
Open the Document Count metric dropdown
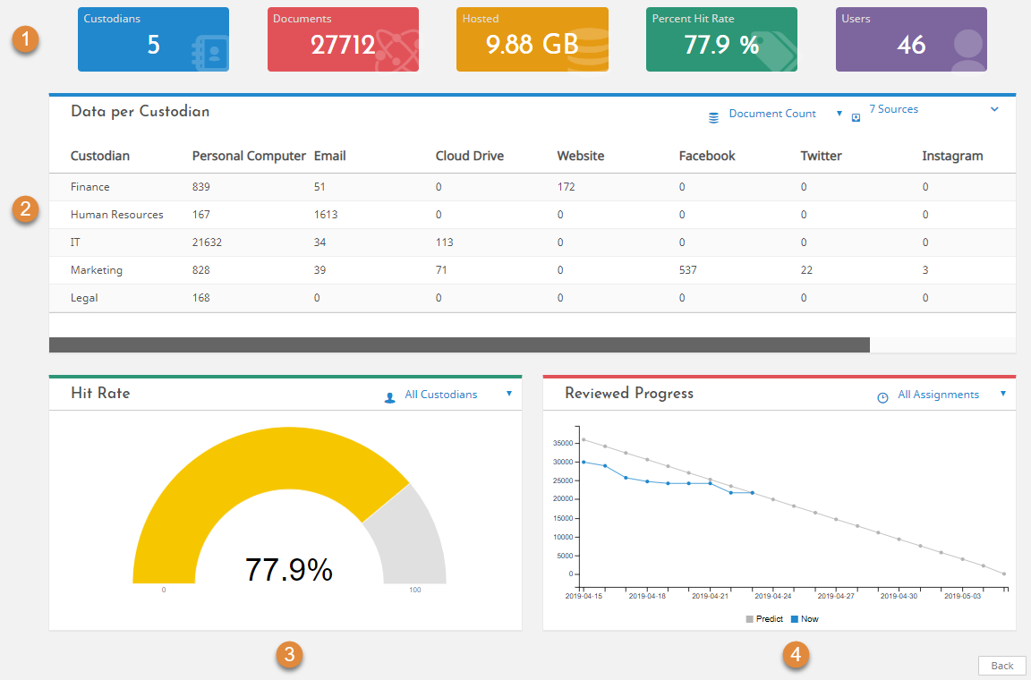coord(839,114)
